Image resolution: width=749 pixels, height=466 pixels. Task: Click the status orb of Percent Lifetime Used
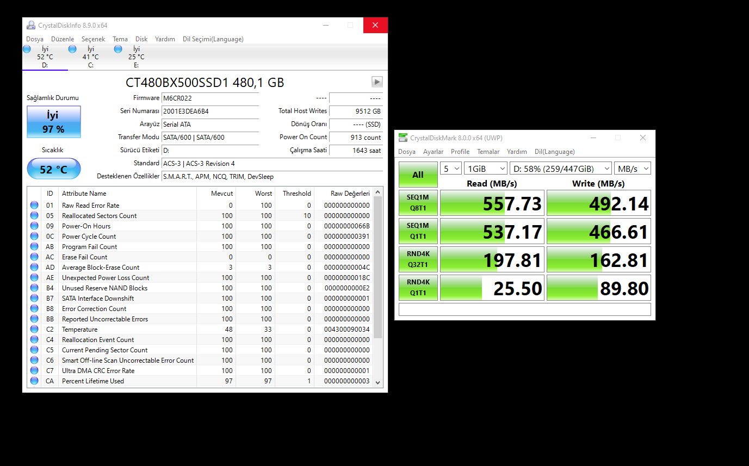(34, 381)
